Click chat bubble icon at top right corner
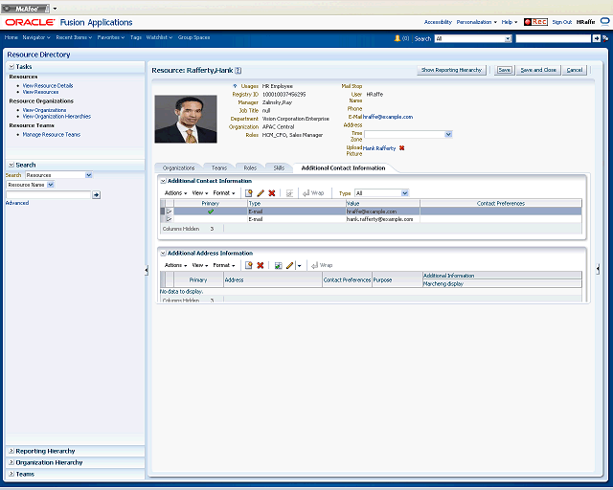The height and width of the screenshot is (490, 613). click(x=604, y=21)
